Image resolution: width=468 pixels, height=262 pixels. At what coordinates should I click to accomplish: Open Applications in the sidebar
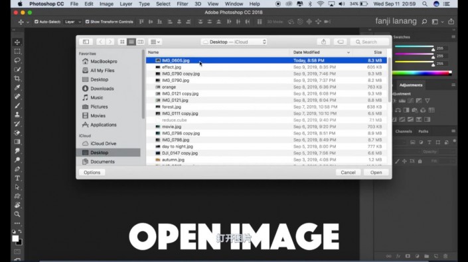click(x=104, y=125)
